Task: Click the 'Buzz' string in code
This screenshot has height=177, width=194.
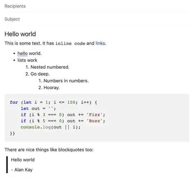Action: (94, 121)
